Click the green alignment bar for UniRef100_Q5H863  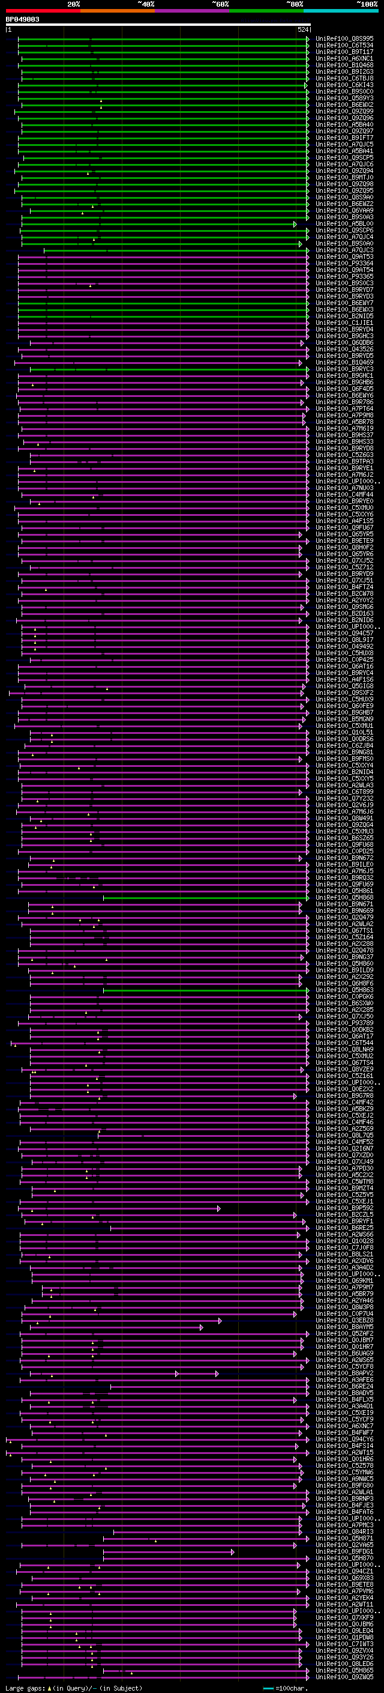click(x=205, y=990)
